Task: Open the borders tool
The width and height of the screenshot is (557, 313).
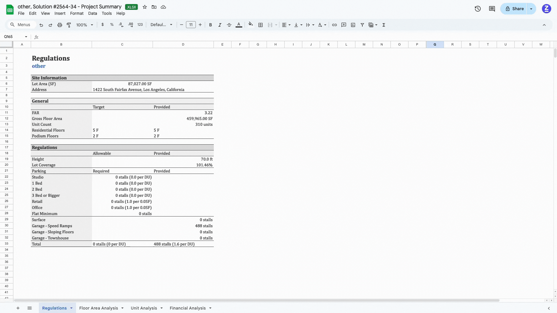Action: 261,25
